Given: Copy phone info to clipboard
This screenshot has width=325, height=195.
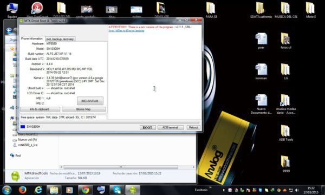Looking at the screenshot, I should pyautogui.click(x=40, y=109).
